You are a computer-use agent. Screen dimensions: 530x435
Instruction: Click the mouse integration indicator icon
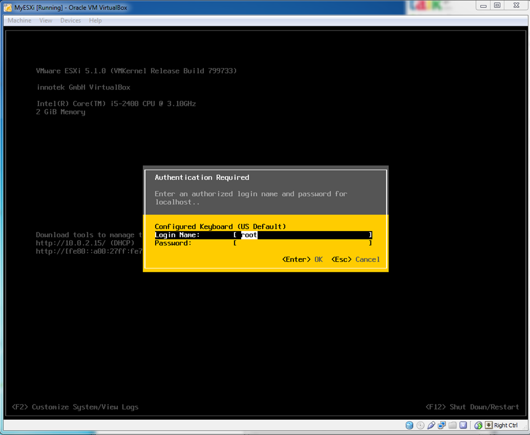pyautogui.click(x=478, y=425)
